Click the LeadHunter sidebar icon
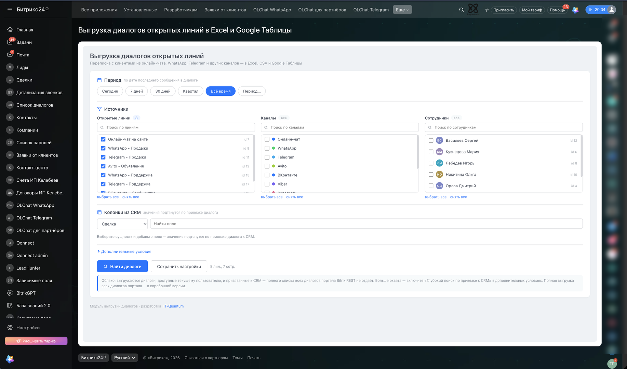This screenshot has width=627, height=369. (10, 268)
